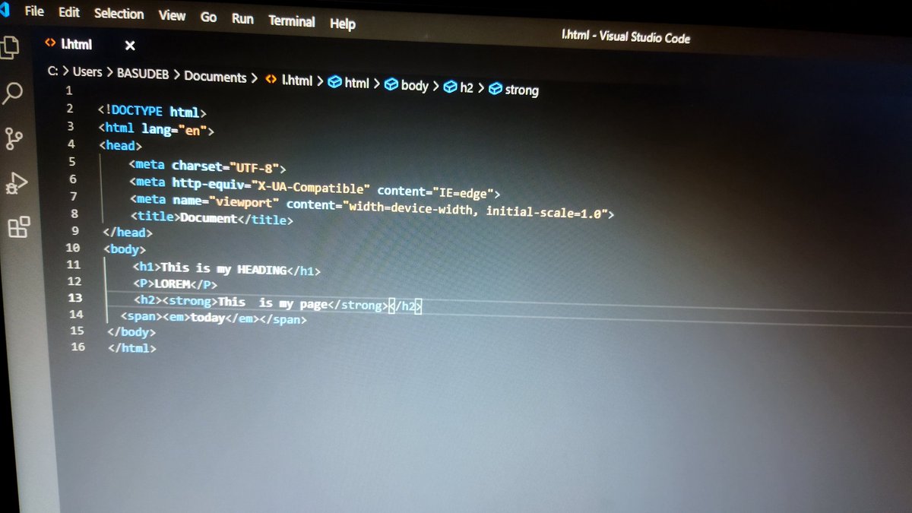Click line number 16 in the gutter
This screenshot has width=912, height=513.
[x=78, y=347]
